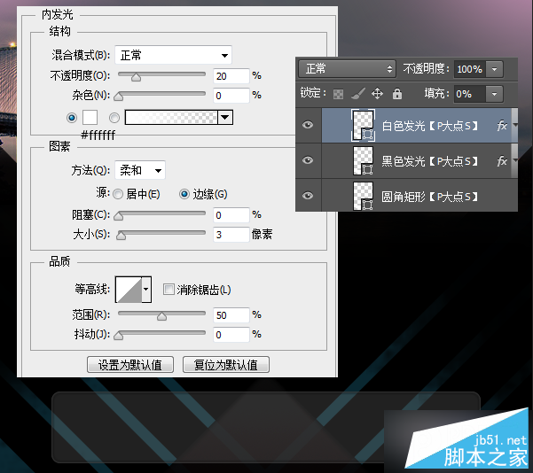
Task: Click 范围(R) value field 50
Action: (x=231, y=315)
